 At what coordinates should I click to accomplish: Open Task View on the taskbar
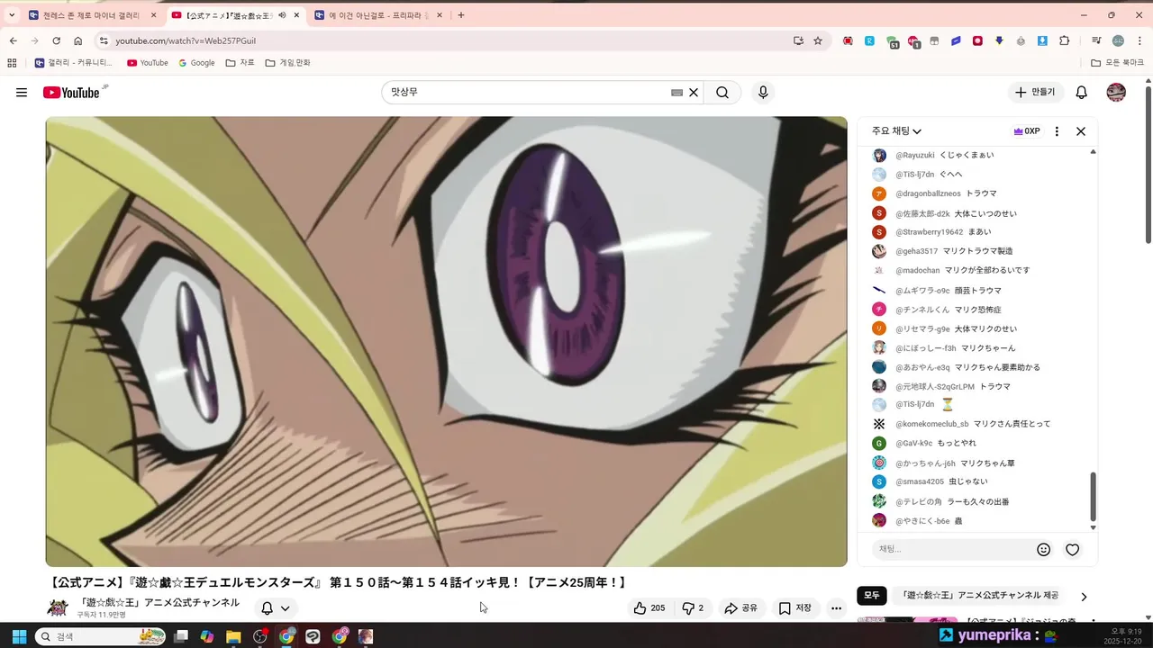pyautogui.click(x=181, y=636)
